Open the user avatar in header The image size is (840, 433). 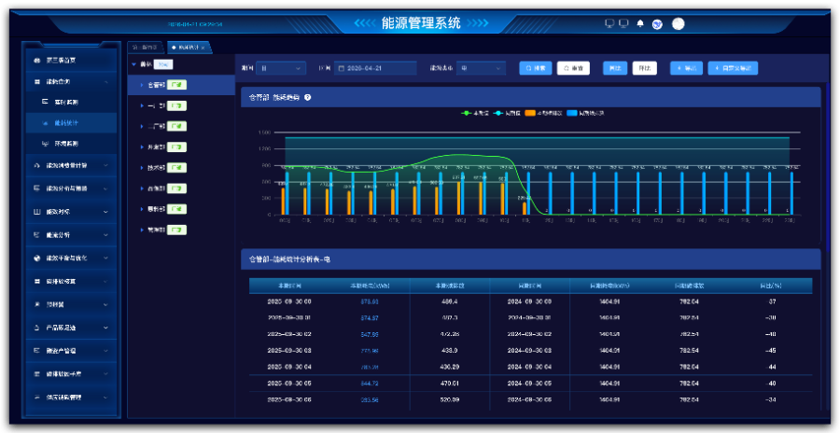679,23
